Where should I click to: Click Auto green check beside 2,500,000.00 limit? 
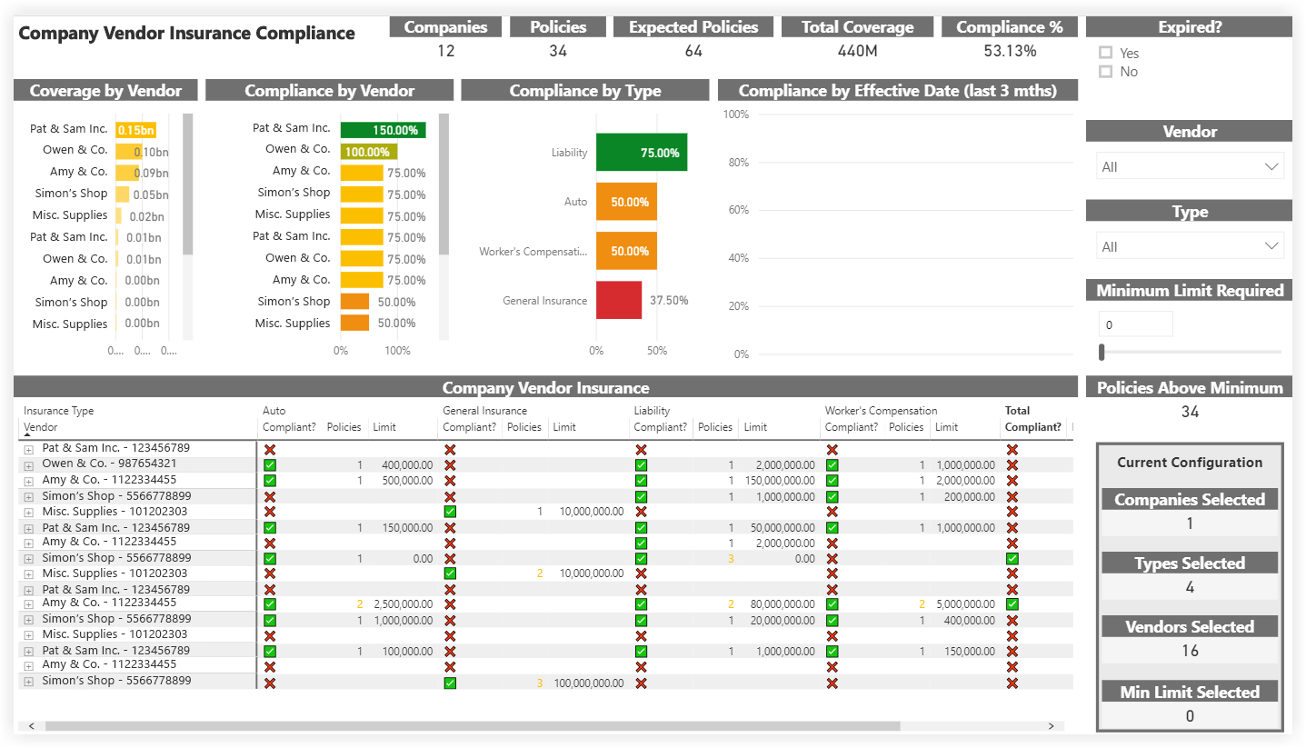click(270, 603)
